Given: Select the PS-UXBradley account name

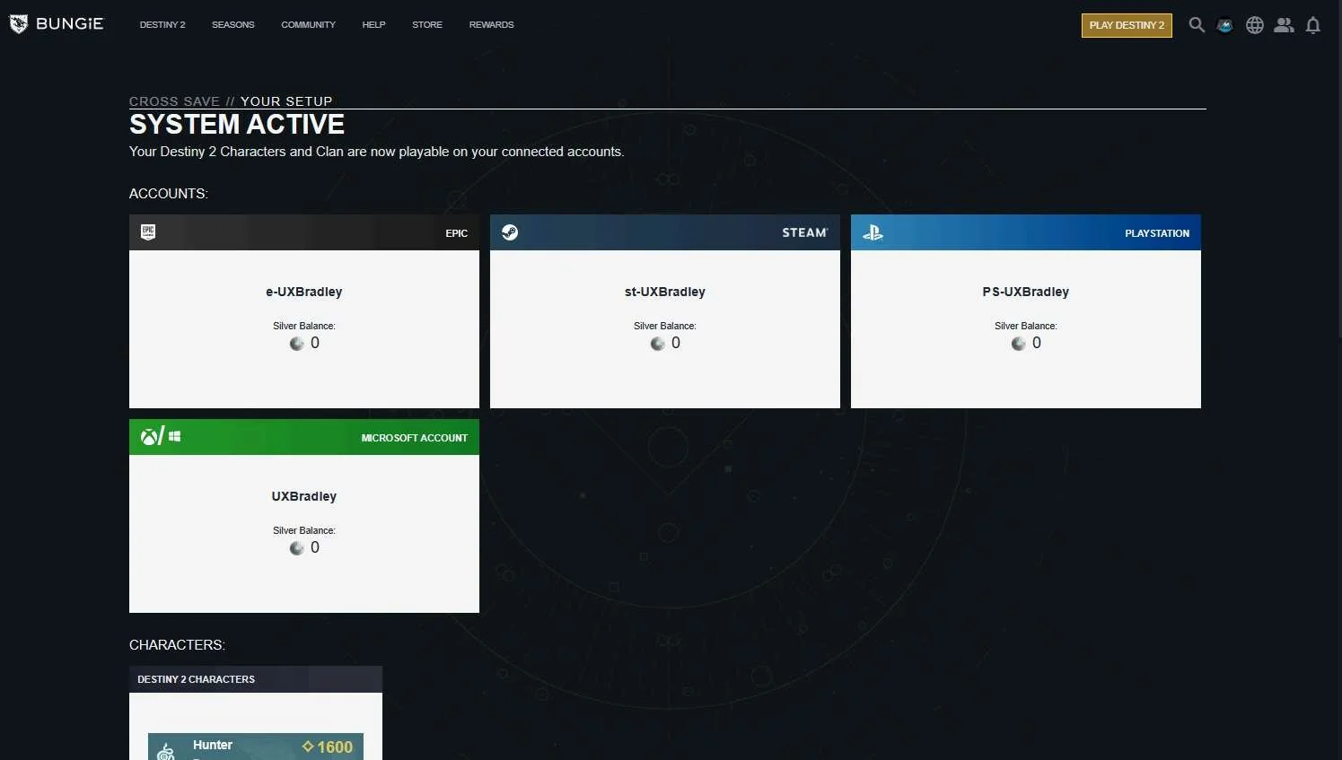Looking at the screenshot, I should pyautogui.click(x=1026, y=292).
